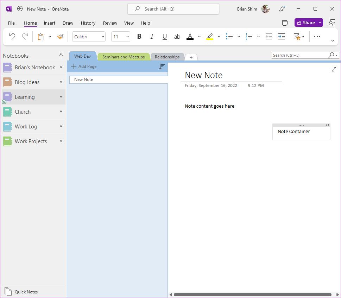Open Meet Now feedback icon near Share
This screenshot has height=298, width=341.
(x=331, y=23)
